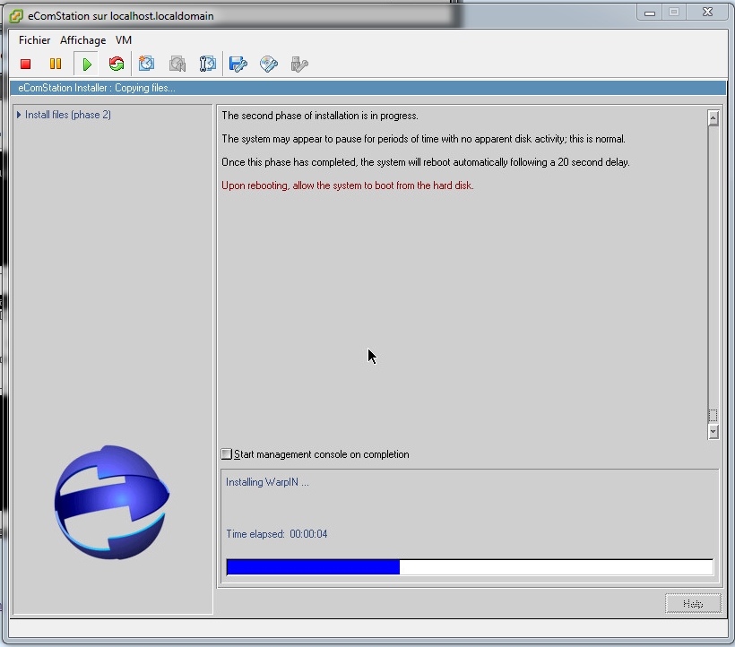
Task: Enable Start management console on completion
Action: [x=227, y=454]
